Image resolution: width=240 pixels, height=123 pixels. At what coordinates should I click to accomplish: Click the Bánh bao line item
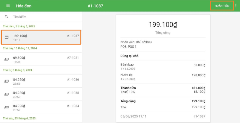(127, 65)
